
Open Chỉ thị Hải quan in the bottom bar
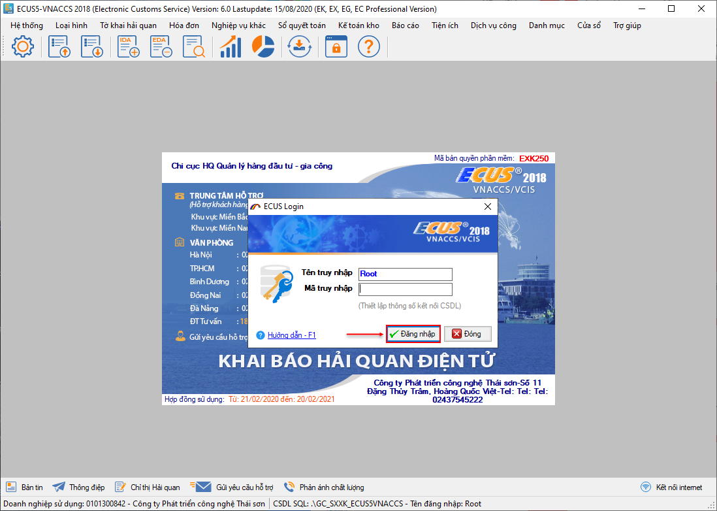point(147,487)
